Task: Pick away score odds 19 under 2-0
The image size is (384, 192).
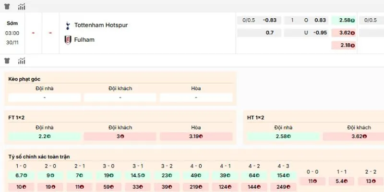Action: click(50, 187)
